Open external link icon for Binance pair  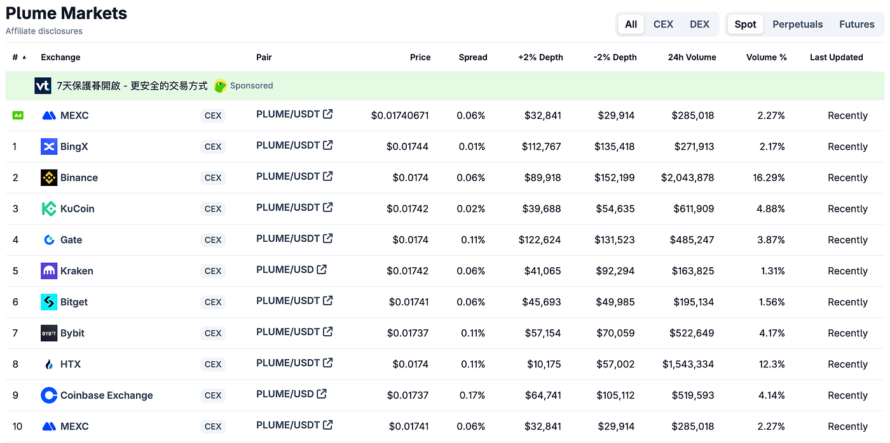(x=328, y=176)
